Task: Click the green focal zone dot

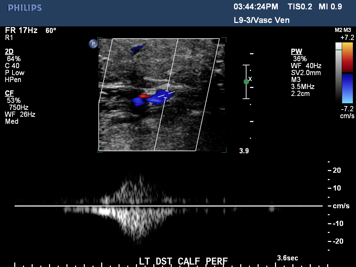Action: tap(246, 82)
